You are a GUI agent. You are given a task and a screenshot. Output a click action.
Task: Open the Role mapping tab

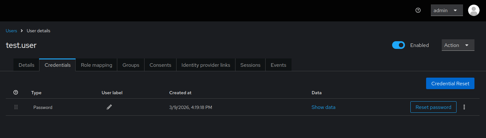[96, 65]
